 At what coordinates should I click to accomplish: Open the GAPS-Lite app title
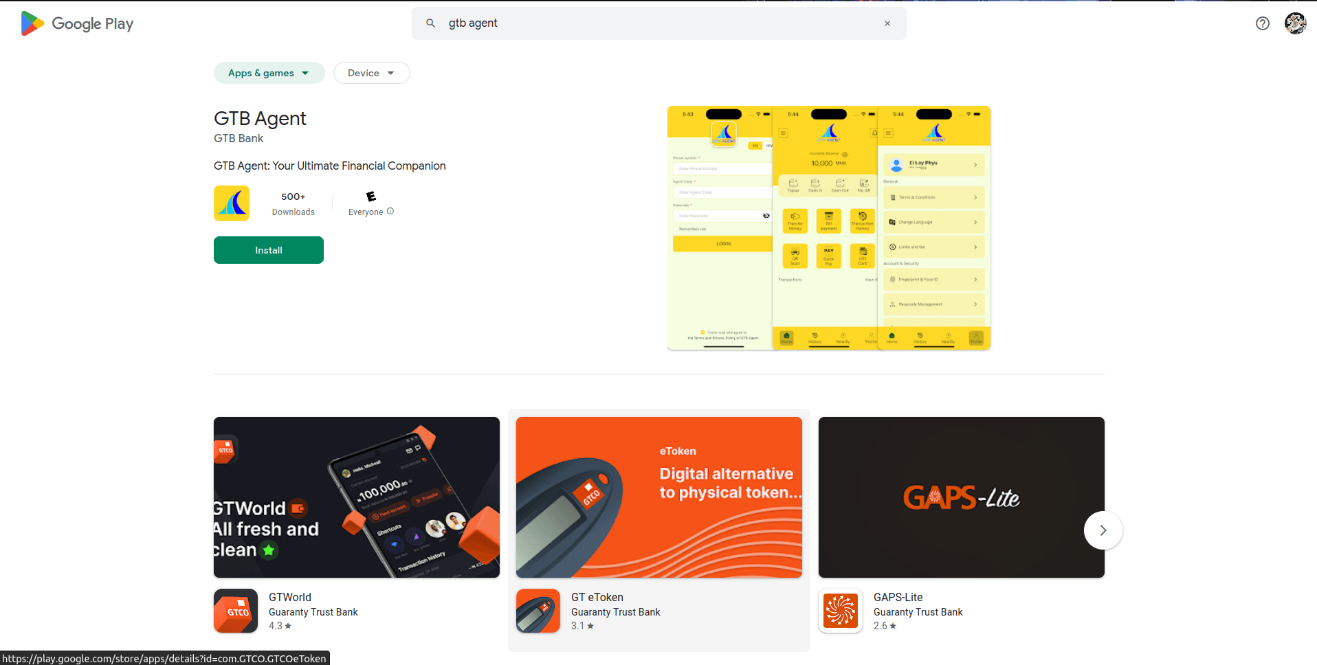click(898, 597)
